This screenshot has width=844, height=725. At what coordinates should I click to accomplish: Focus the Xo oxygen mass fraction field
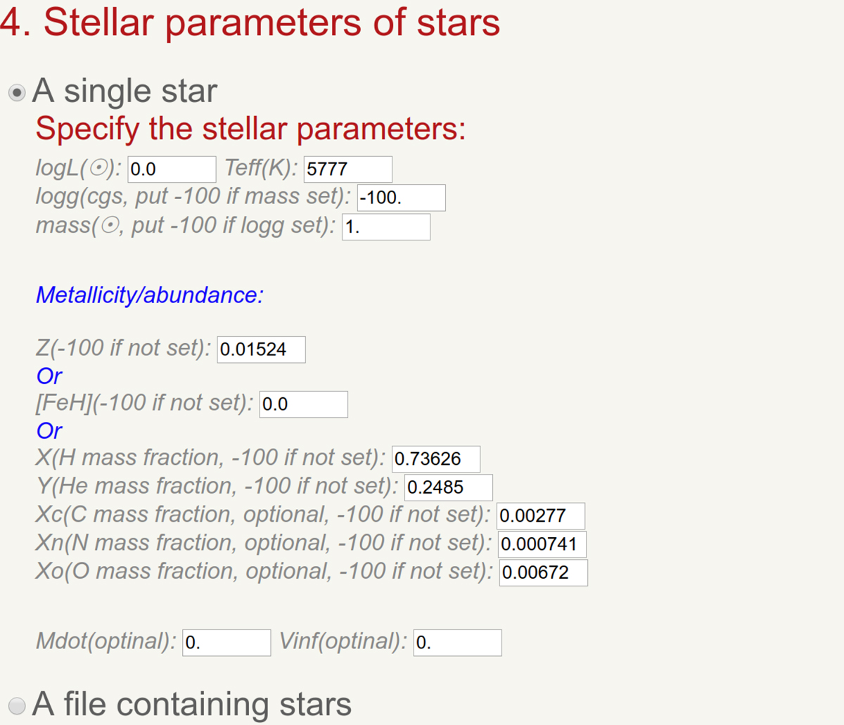(543, 572)
